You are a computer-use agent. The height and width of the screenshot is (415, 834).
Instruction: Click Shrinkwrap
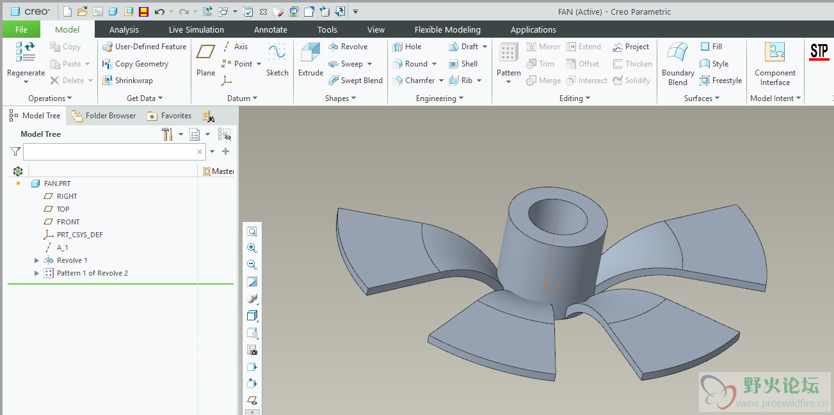(x=127, y=81)
